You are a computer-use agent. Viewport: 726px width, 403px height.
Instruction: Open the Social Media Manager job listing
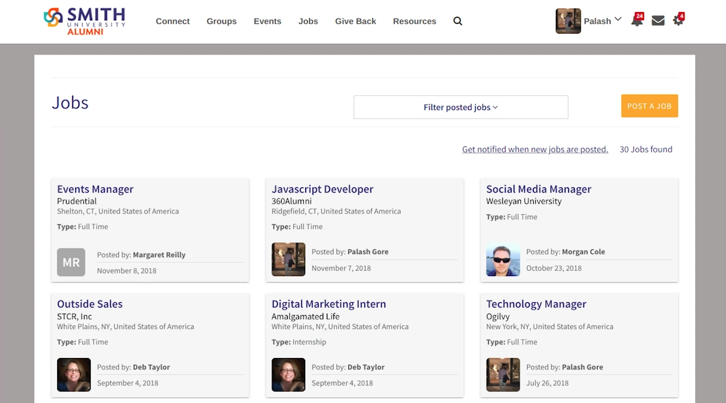pos(538,189)
